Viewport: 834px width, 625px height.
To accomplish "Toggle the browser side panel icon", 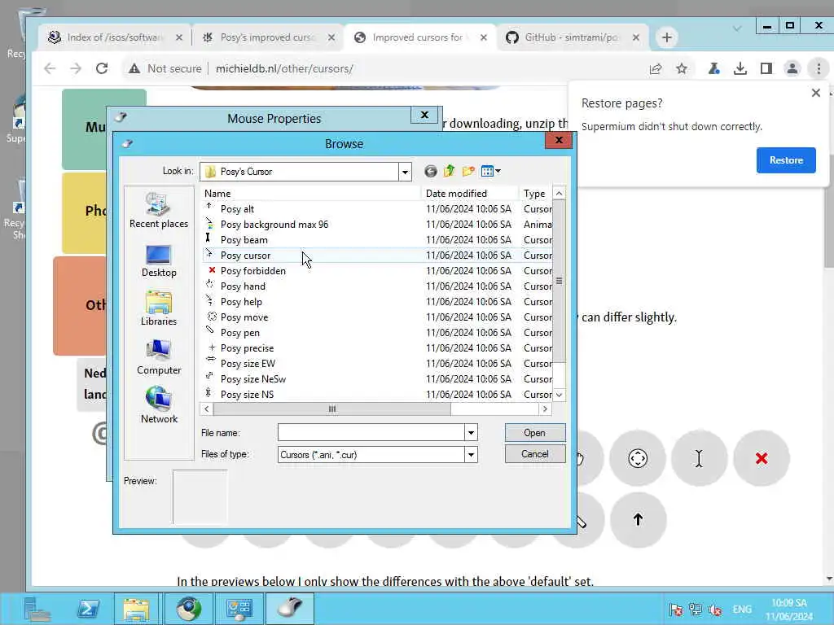I will (766, 68).
